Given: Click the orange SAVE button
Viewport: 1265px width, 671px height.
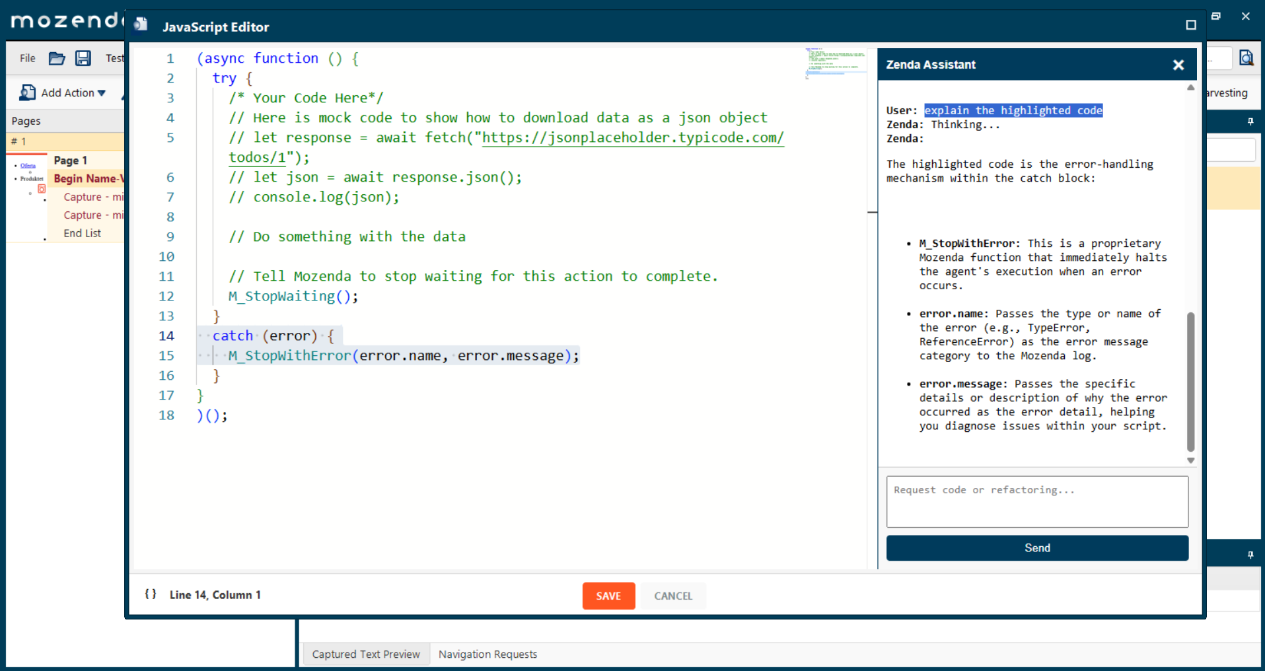Looking at the screenshot, I should [608, 596].
